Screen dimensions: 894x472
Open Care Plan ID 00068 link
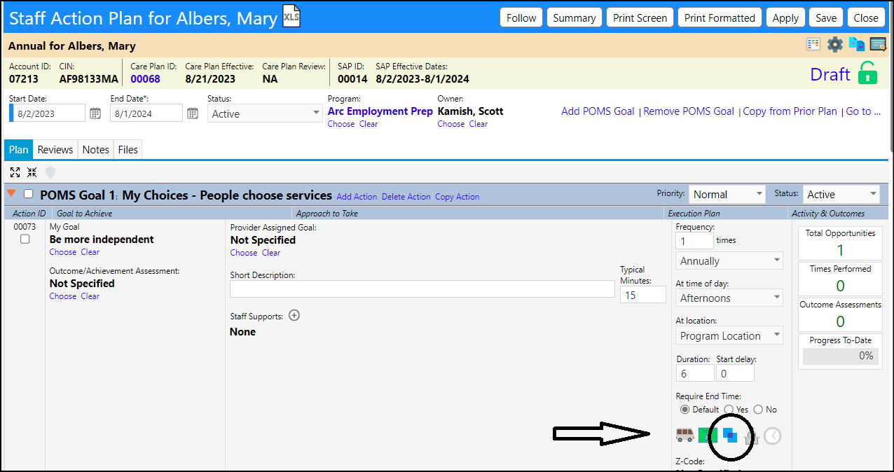tap(145, 79)
